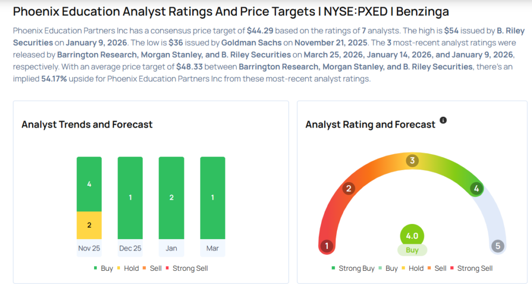Click gauge marker number 2
Viewport: 532px width, 293px height.
pyautogui.click(x=349, y=188)
